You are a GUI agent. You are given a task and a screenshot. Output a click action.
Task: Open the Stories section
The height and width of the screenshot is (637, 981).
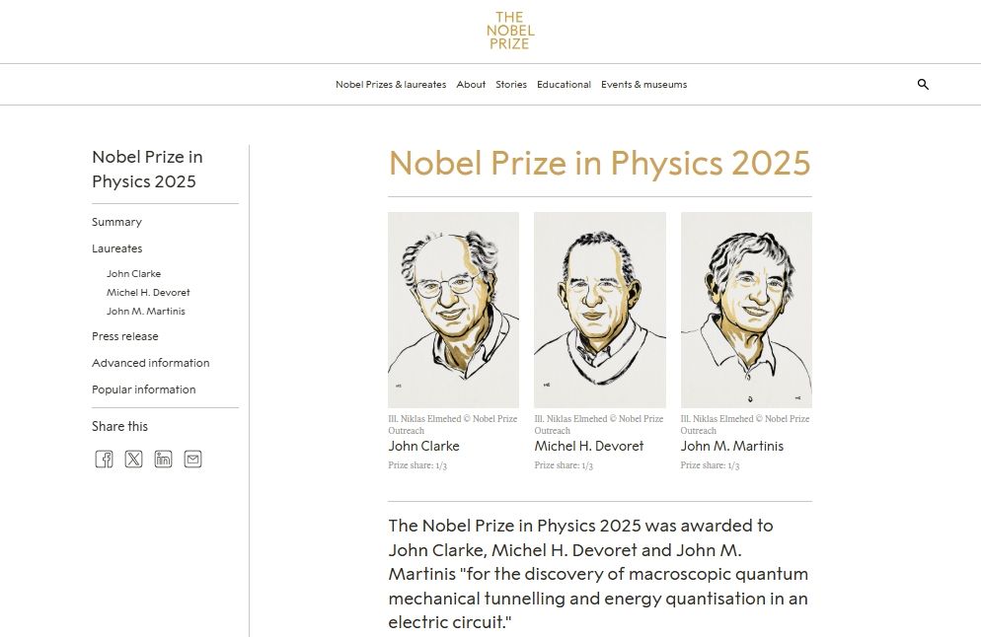[511, 85]
